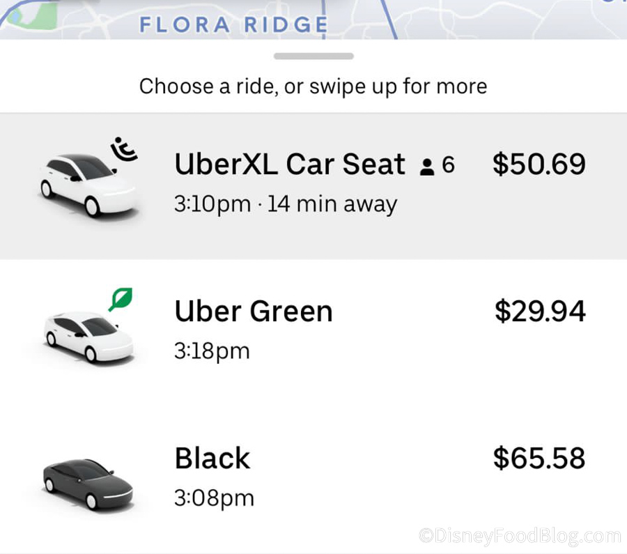The height and width of the screenshot is (554, 627).
Task: Tap 'Choose a ride, or swipe up' text
Action: [x=313, y=86]
